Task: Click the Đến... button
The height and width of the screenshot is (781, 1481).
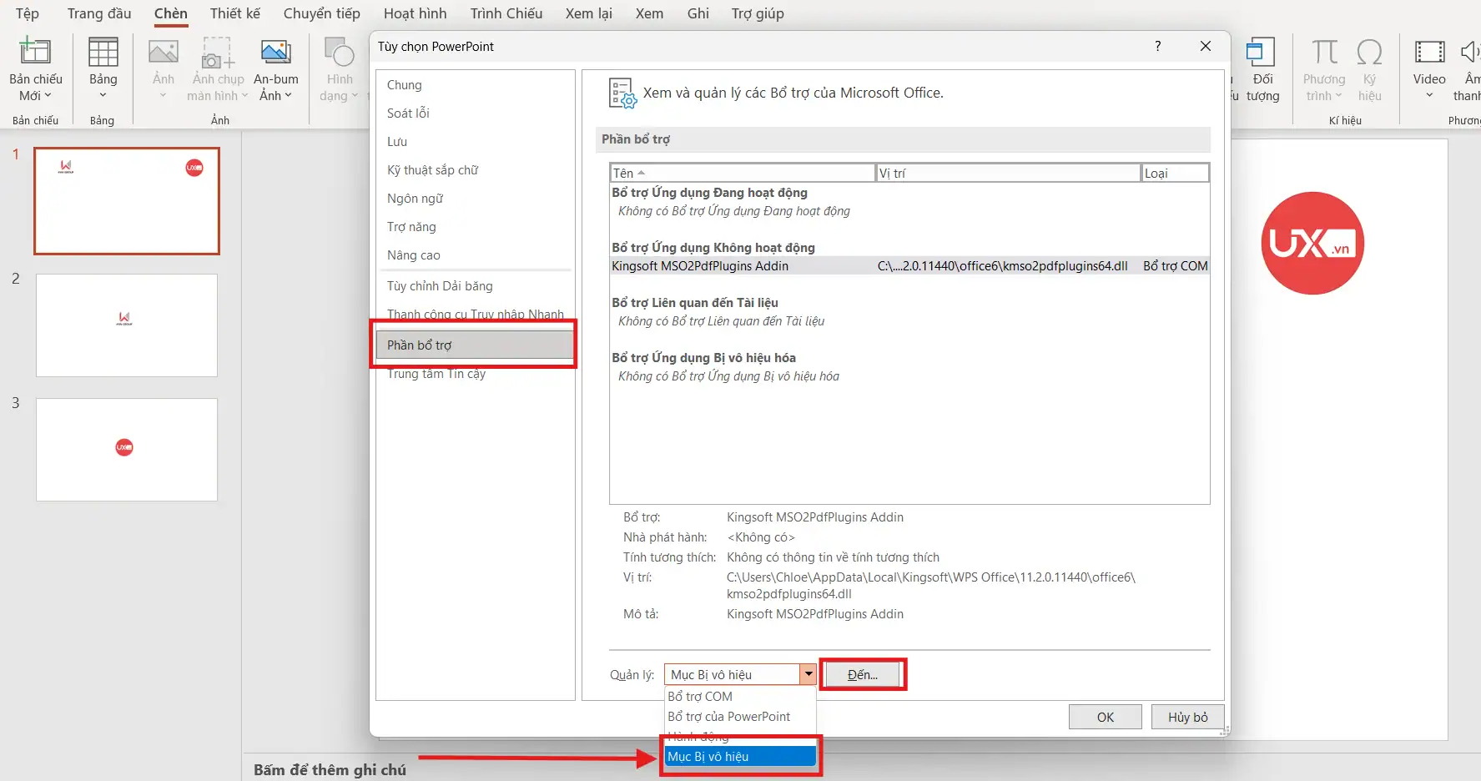Action: [863, 673]
